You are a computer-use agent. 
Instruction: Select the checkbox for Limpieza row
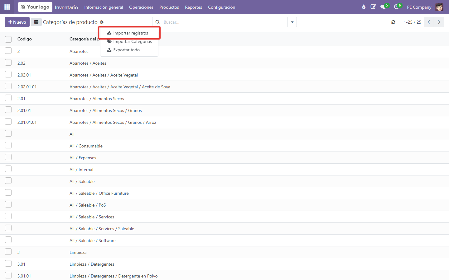point(8,252)
